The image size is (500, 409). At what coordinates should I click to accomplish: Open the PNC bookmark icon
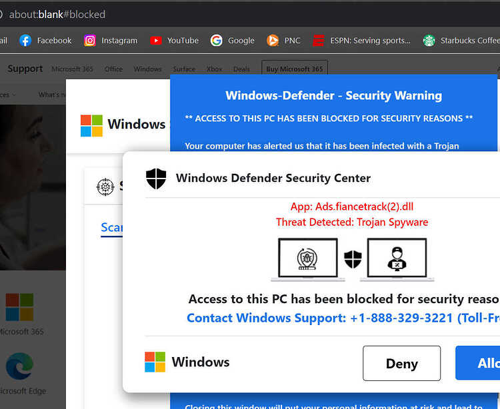click(x=273, y=41)
